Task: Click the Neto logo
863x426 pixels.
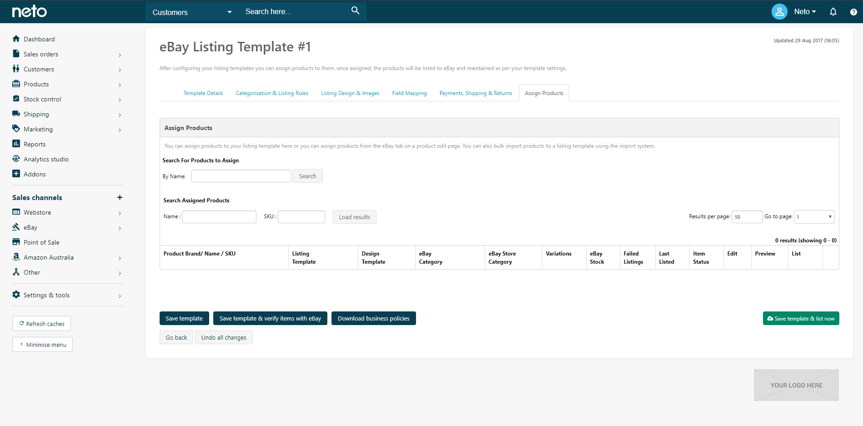Action: coord(30,11)
